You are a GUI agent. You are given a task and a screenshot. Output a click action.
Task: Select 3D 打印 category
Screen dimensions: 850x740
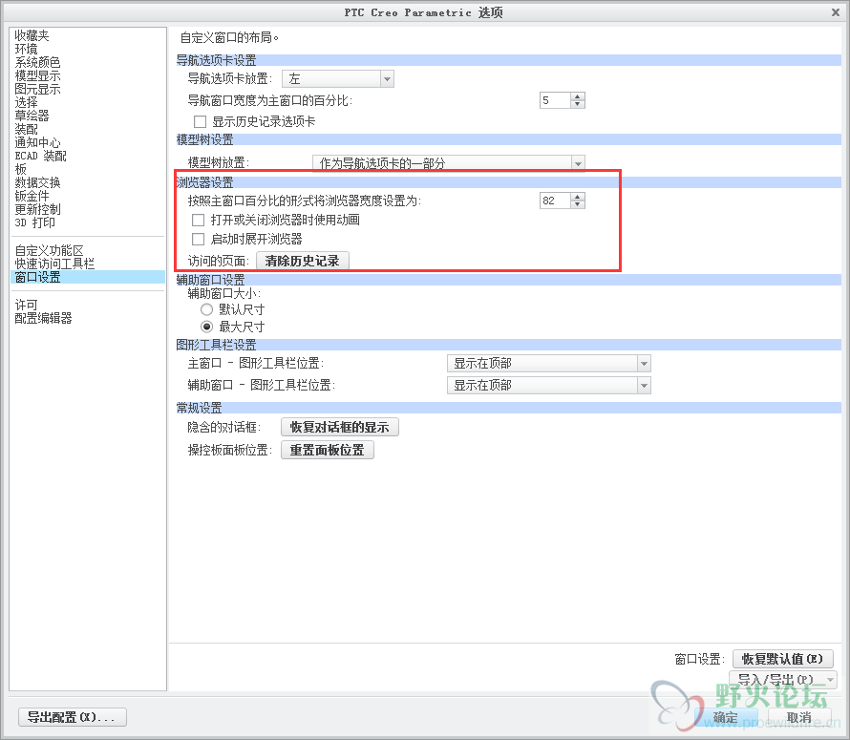[34, 222]
